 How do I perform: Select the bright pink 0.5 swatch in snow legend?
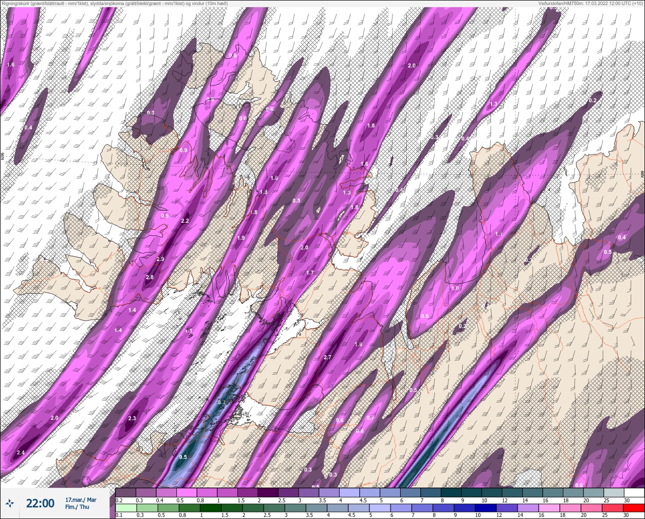[186, 492]
